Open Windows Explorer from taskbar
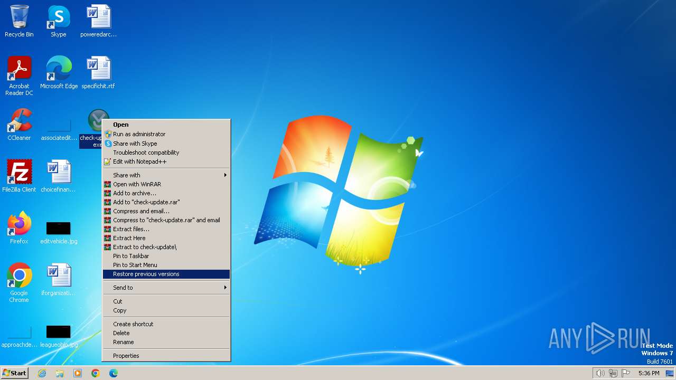Image resolution: width=676 pixels, height=380 pixels. (60, 373)
